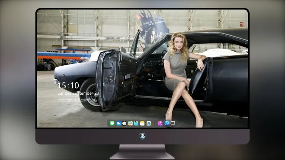Click the 15:10 clock widget
This screenshot has width=285, height=160.
(x=68, y=85)
